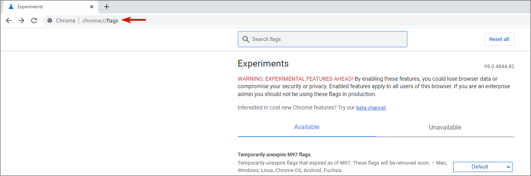The height and width of the screenshot is (176, 531).
Task: Click the browser back arrow
Action: pyautogui.click(x=9, y=20)
